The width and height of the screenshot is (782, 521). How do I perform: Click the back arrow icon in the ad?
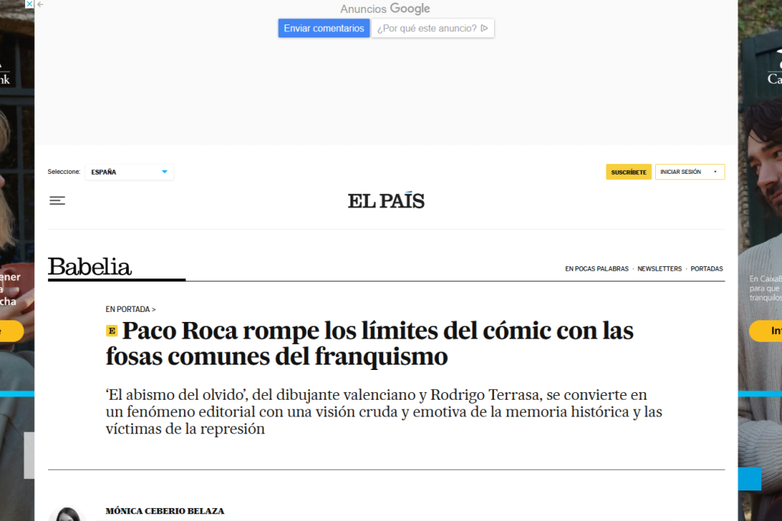tap(40, 4)
